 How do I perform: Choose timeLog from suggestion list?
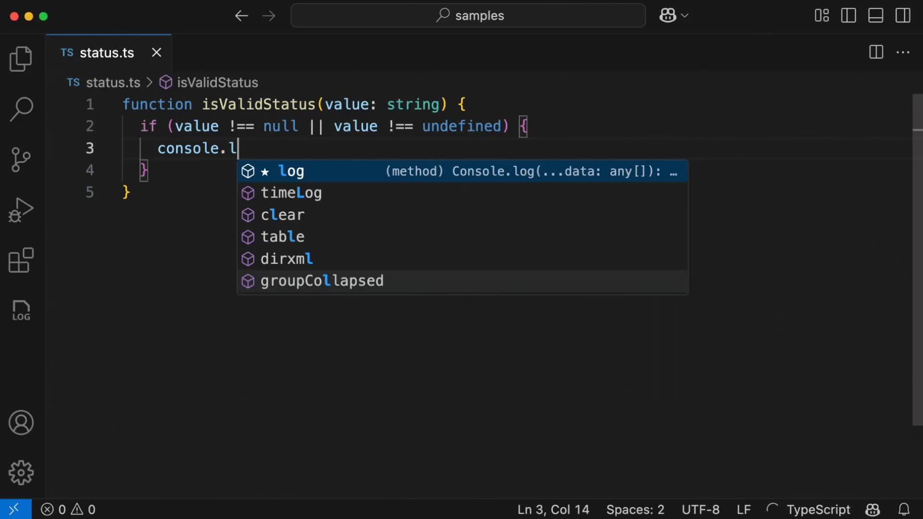291,193
